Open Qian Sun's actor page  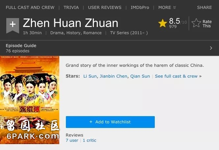click(140, 76)
